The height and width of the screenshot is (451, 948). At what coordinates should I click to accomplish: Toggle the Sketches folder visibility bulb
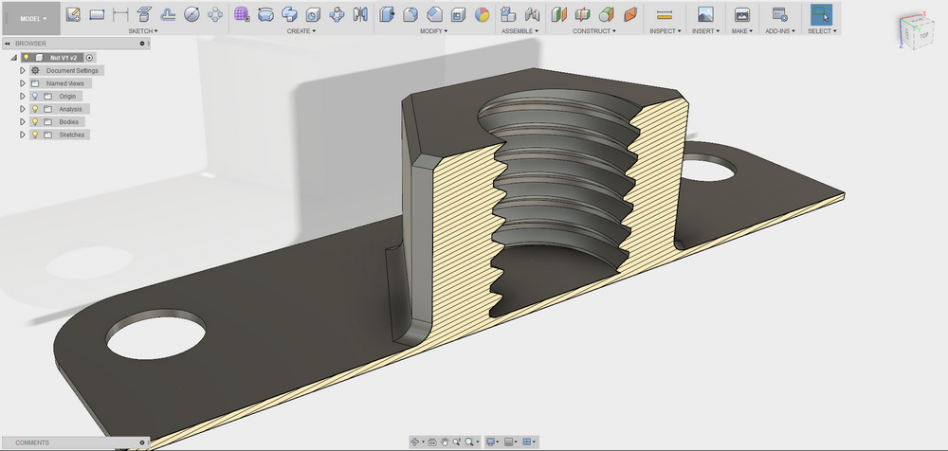34,135
